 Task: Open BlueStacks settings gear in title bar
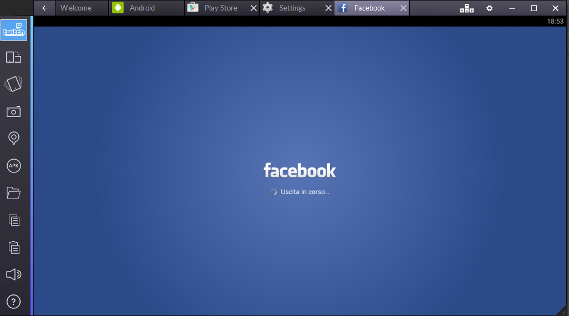coord(489,8)
